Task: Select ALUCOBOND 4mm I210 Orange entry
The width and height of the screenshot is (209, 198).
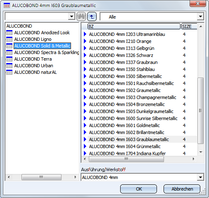Action: tap(142, 41)
